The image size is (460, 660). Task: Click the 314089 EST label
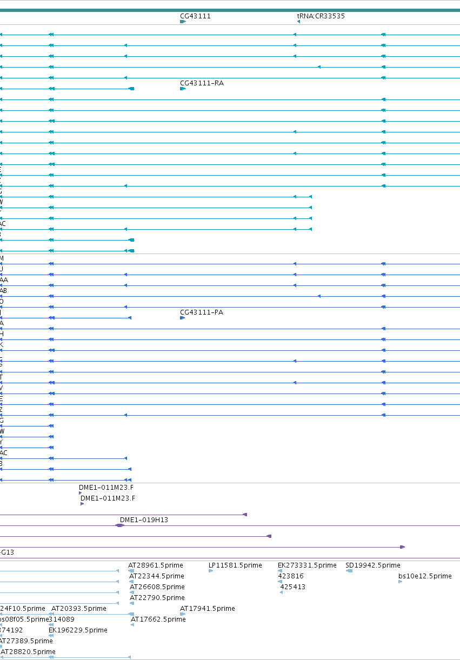(x=62, y=619)
